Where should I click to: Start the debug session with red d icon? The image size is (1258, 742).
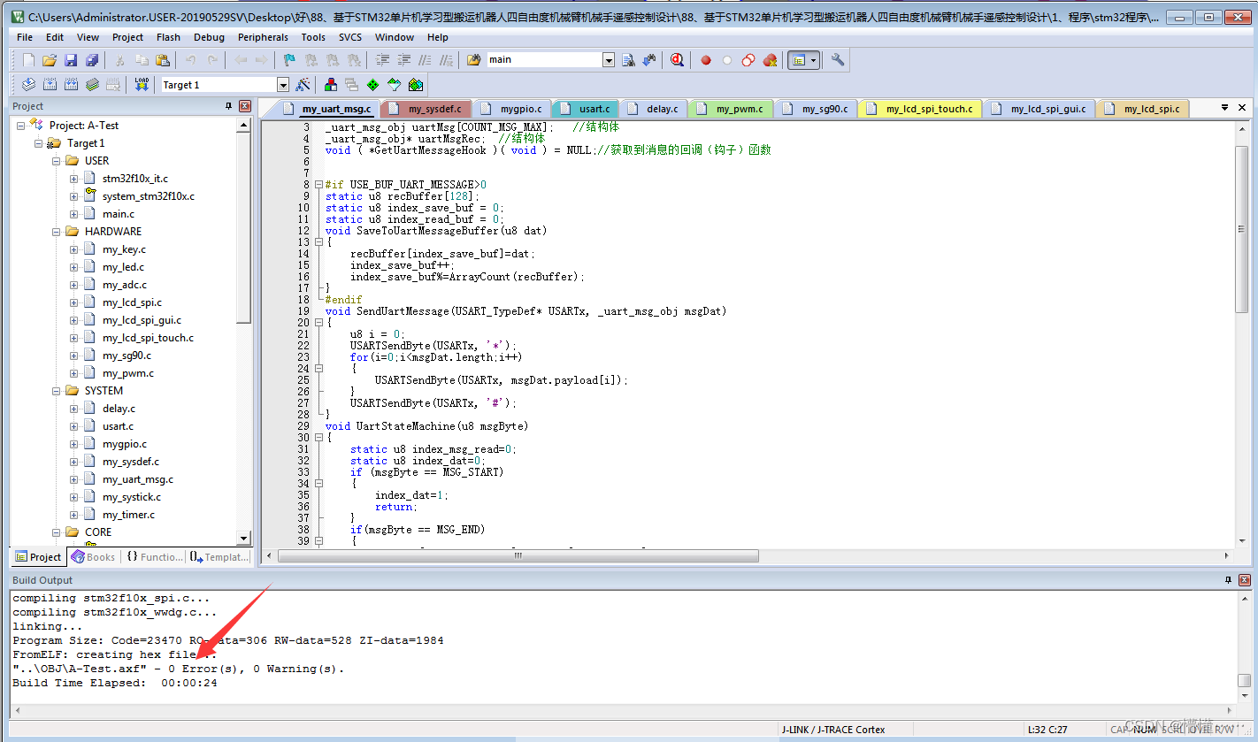tap(677, 60)
